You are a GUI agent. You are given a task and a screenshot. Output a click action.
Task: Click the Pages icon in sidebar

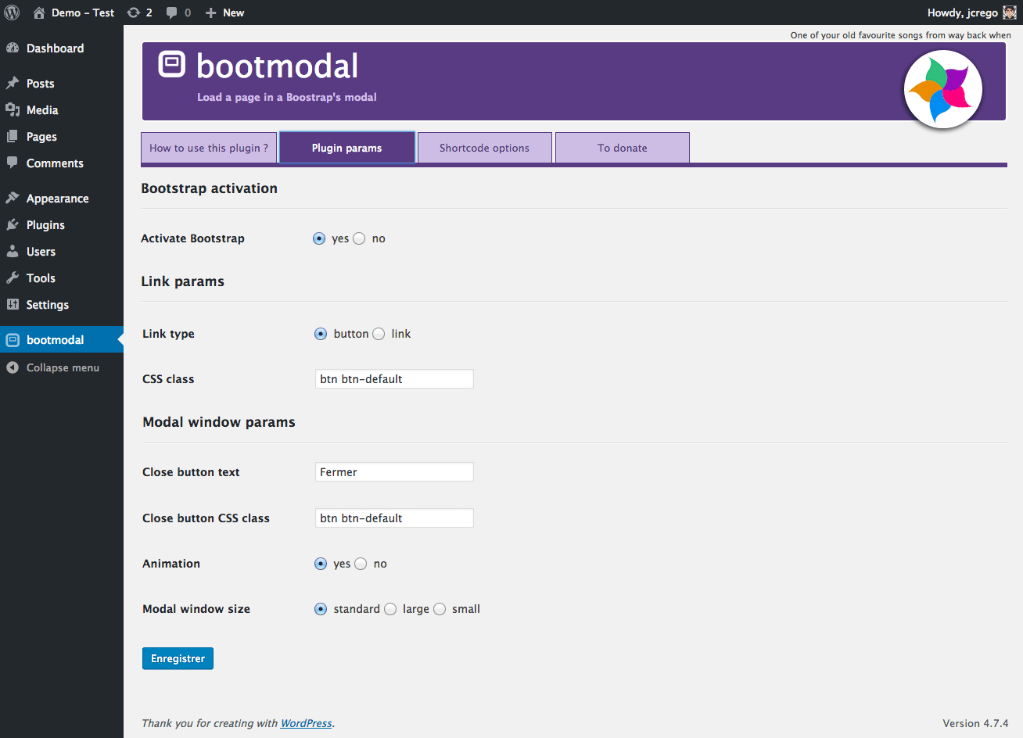coord(13,137)
